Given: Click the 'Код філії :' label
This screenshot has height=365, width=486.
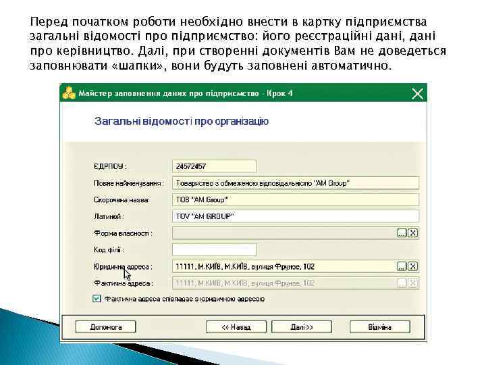Looking at the screenshot, I should click(x=109, y=249).
